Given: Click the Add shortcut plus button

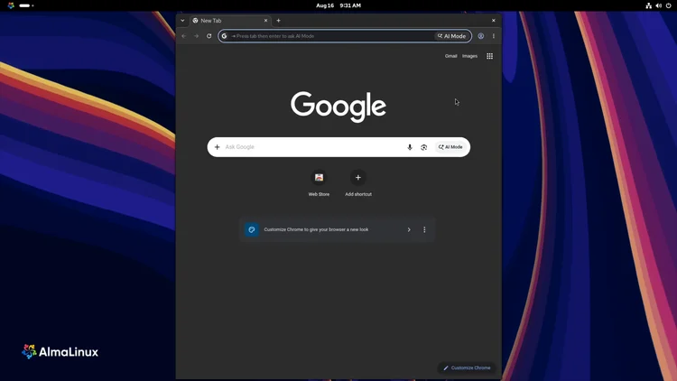Looking at the screenshot, I should click(x=358, y=178).
